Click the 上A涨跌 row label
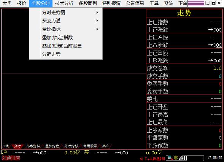Image resolution: width=224 pixels, height=162 pixels. click(158, 45)
